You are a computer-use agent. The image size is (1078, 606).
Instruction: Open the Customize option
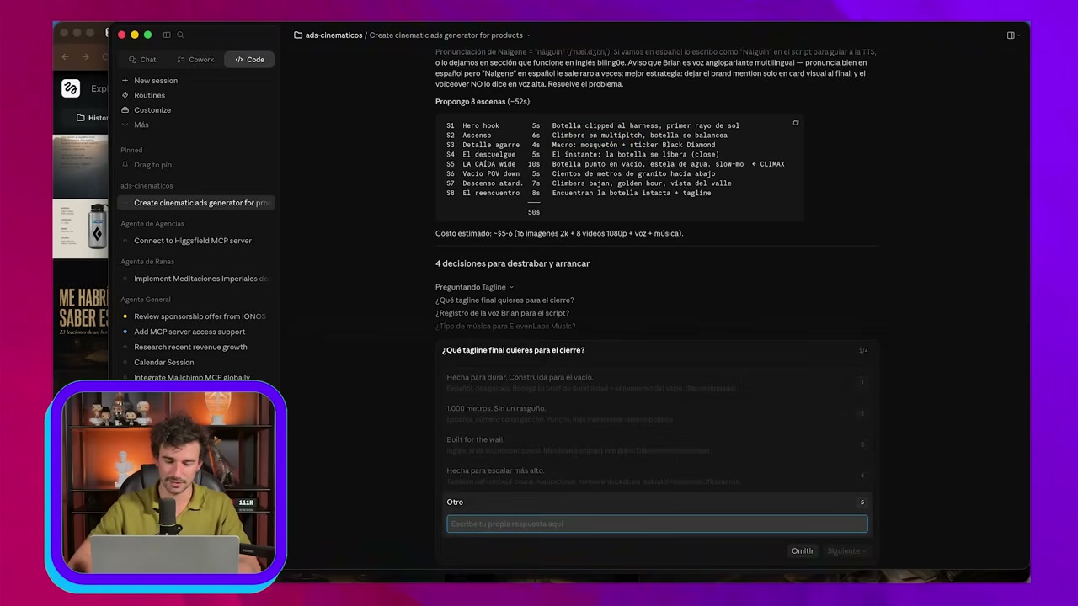[152, 110]
